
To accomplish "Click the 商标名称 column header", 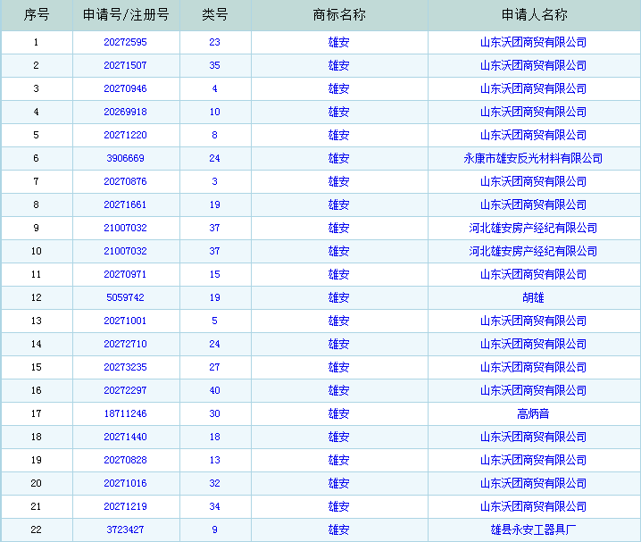I will (339, 14).
